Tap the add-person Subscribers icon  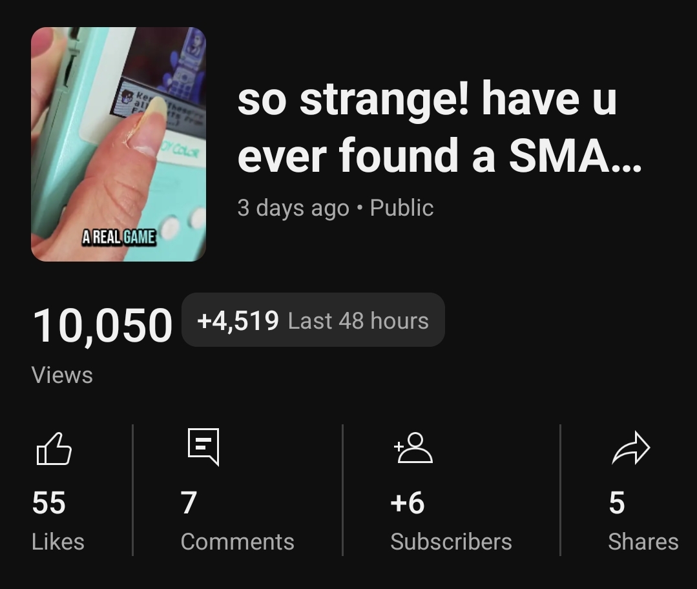(413, 448)
